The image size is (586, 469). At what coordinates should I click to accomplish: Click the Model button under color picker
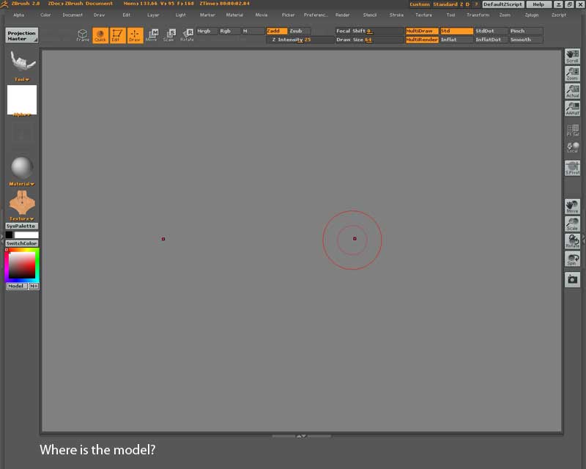tap(16, 286)
